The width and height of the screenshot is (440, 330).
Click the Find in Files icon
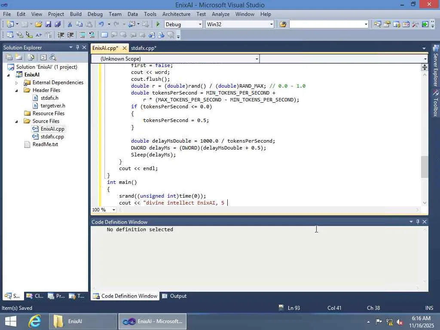pyautogui.click(x=283, y=24)
